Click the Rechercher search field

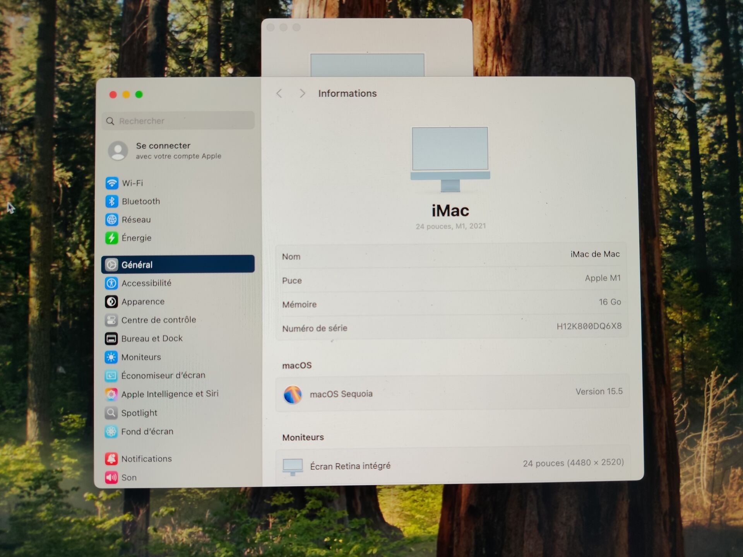click(x=178, y=121)
